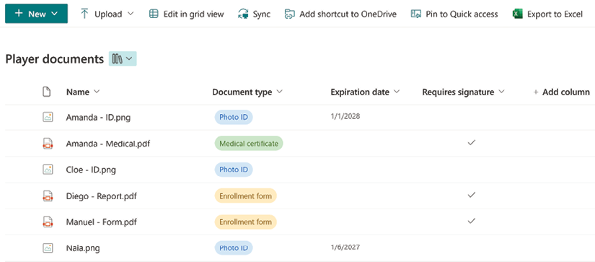Open Amanda - ID.png file
This screenshot has height=262, width=595.
click(x=98, y=118)
